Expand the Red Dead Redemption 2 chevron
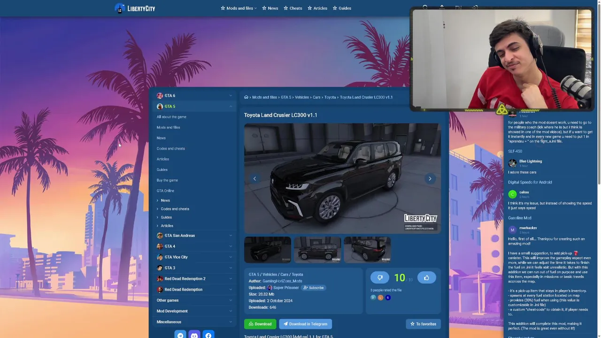 [231, 279]
